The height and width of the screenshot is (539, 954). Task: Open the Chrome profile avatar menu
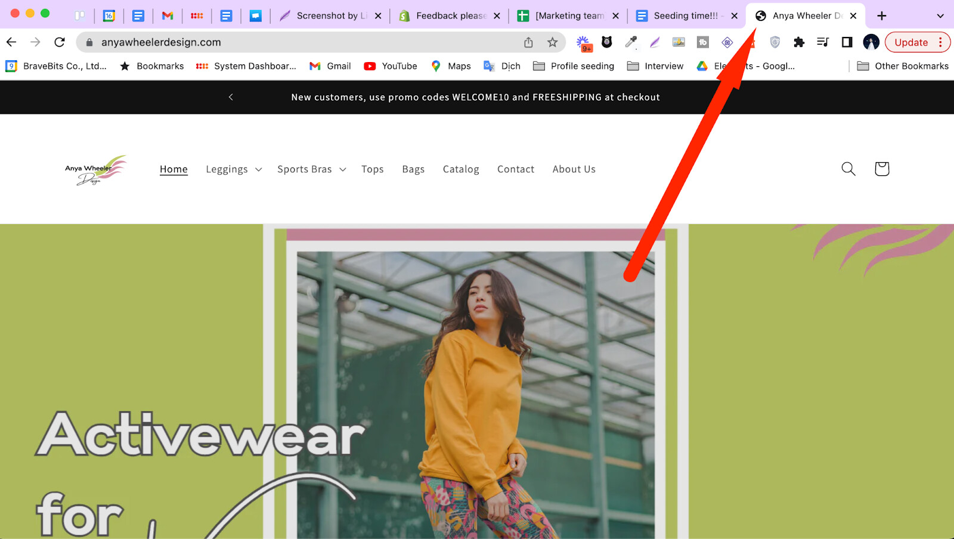click(x=871, y=42)
